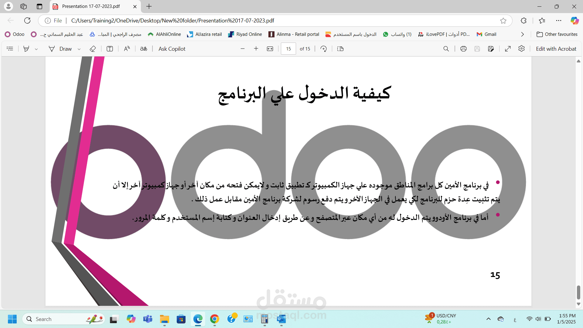Click the browser profile icon
583x328 pixels.
click(x=9, y=6)
